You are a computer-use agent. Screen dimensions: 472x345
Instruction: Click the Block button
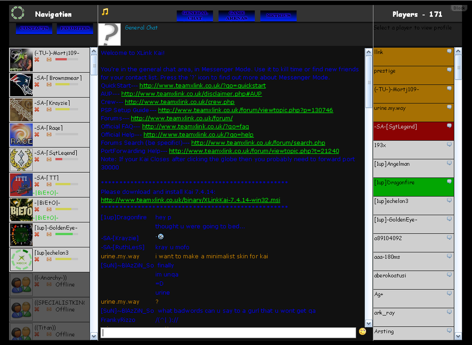pyautogui.click(x=459, y=8)
